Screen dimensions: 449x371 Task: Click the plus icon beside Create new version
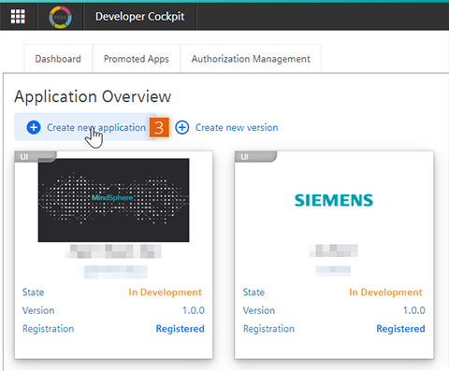[182, 127]
